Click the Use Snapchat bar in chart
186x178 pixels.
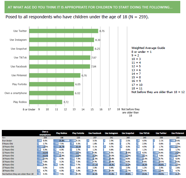coord(61,49)
